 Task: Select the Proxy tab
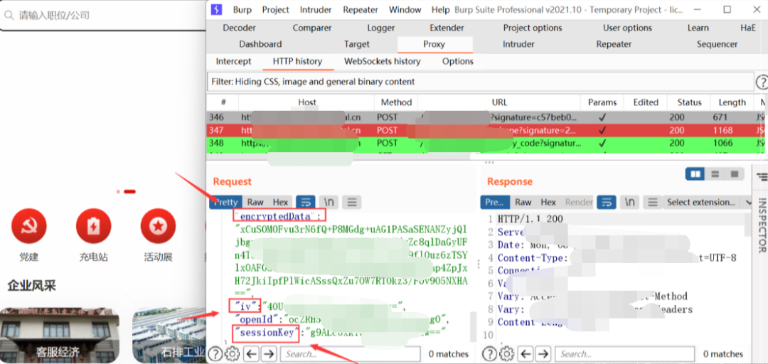pyautogui.click(x=434, y=44)
